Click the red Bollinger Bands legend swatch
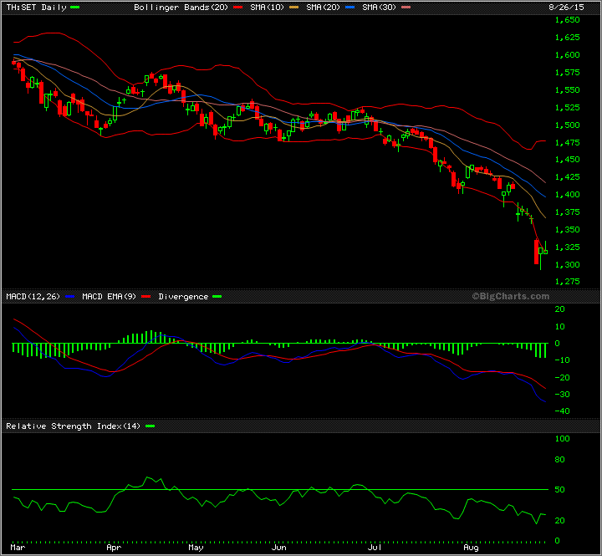Viewport: 602px width, 556px height. tap(237, 8)
